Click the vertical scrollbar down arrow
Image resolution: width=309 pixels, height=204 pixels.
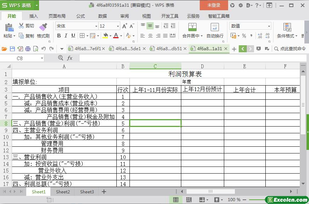(303, 184)
